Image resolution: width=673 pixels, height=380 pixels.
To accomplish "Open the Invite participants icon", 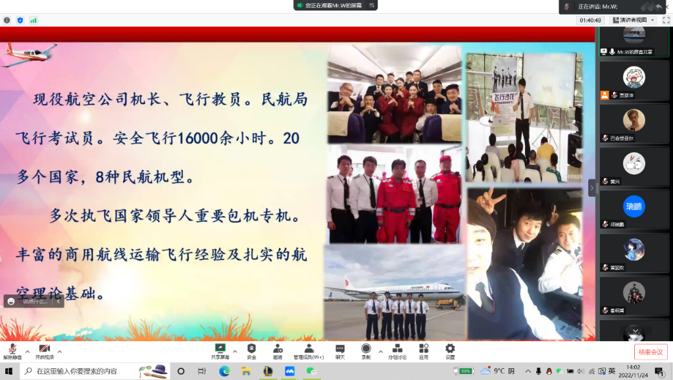I will (x=278, y=350).
